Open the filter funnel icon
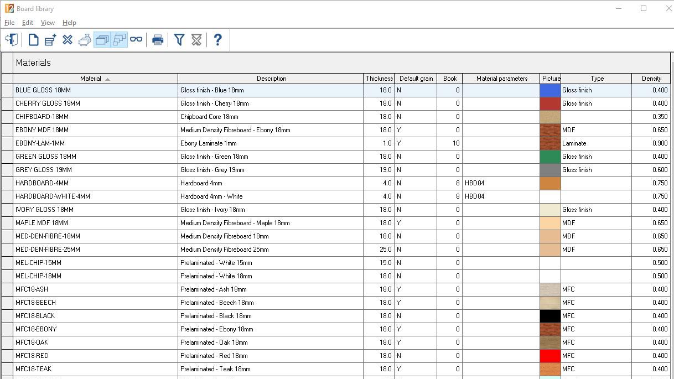 click(179, 40)
